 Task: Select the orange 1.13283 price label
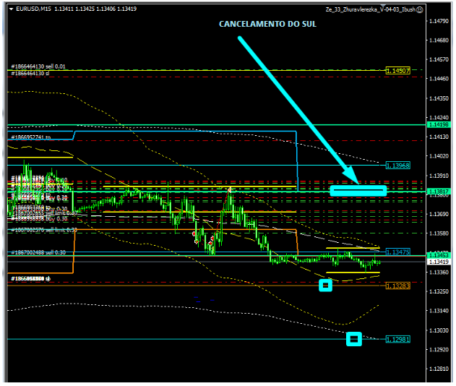point(398,286)
